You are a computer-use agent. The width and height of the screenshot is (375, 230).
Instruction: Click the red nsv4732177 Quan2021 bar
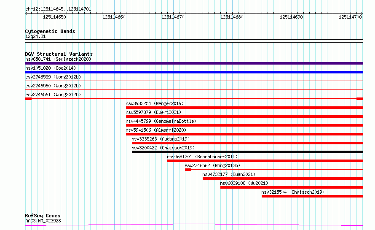click(283, 179)
